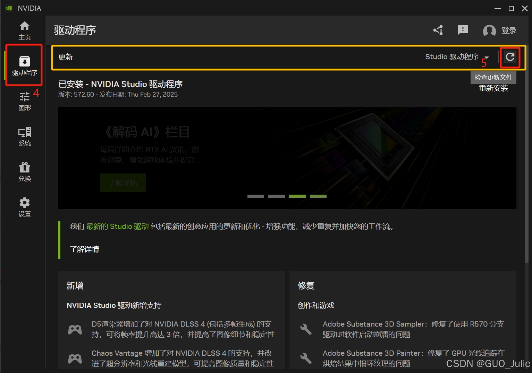Open the 兑换 redeem gift section

click(25, 172)
